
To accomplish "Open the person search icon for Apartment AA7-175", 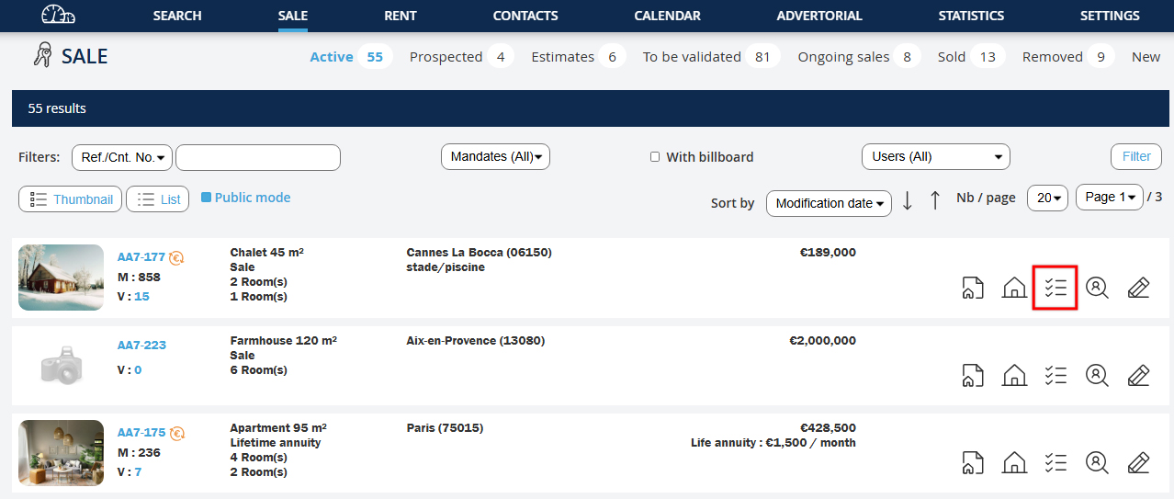I will [1097, 461].
